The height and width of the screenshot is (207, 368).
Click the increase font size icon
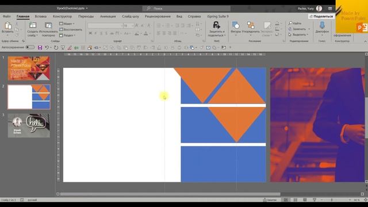click(x=137, y=25)
